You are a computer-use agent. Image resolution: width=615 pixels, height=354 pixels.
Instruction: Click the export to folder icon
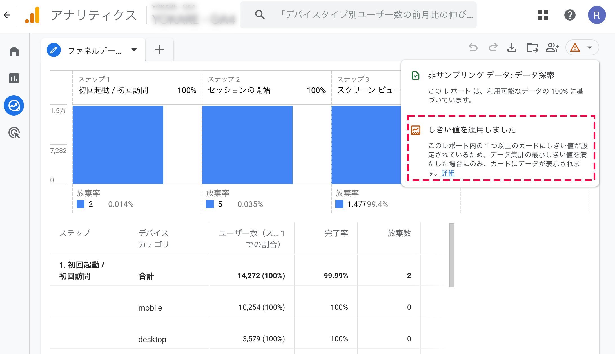[x=532, y=47]
